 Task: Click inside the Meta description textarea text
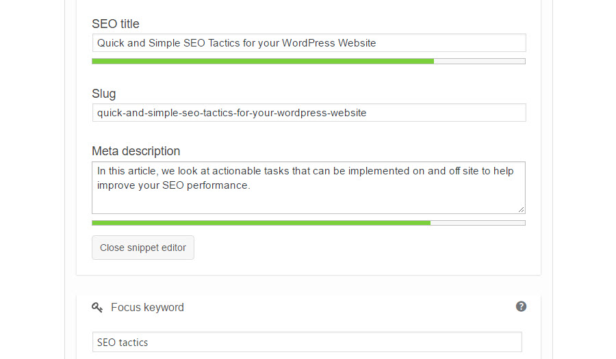pyautogui.click(x=305, y=178)
